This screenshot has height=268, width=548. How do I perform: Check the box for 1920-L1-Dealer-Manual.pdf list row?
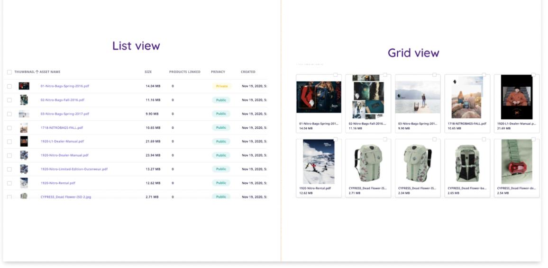pyautogui.click(x=9, y=142)
